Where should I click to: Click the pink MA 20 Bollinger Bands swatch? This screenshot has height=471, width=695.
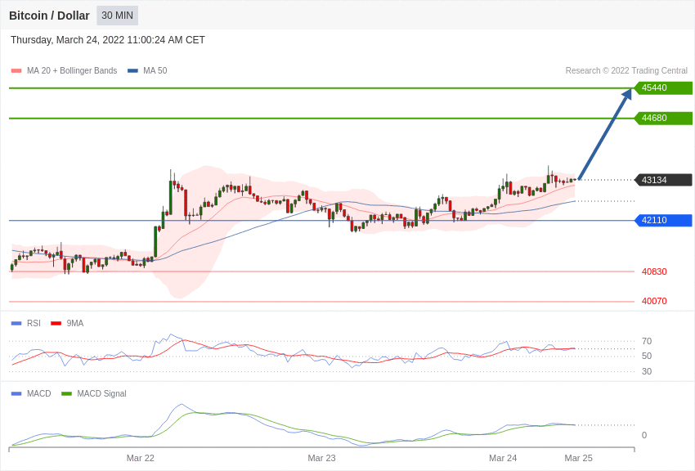point(16,71)
